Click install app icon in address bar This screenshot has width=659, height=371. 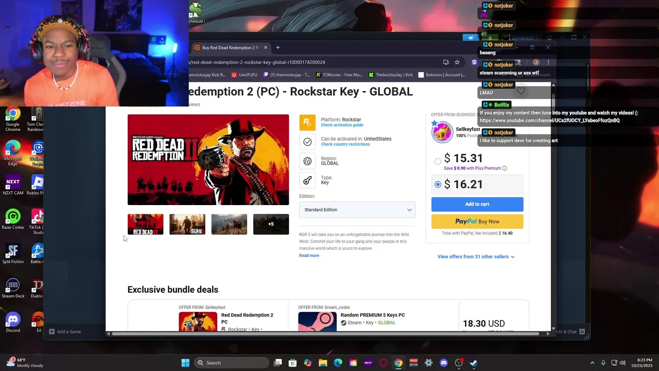coord(446,62)
